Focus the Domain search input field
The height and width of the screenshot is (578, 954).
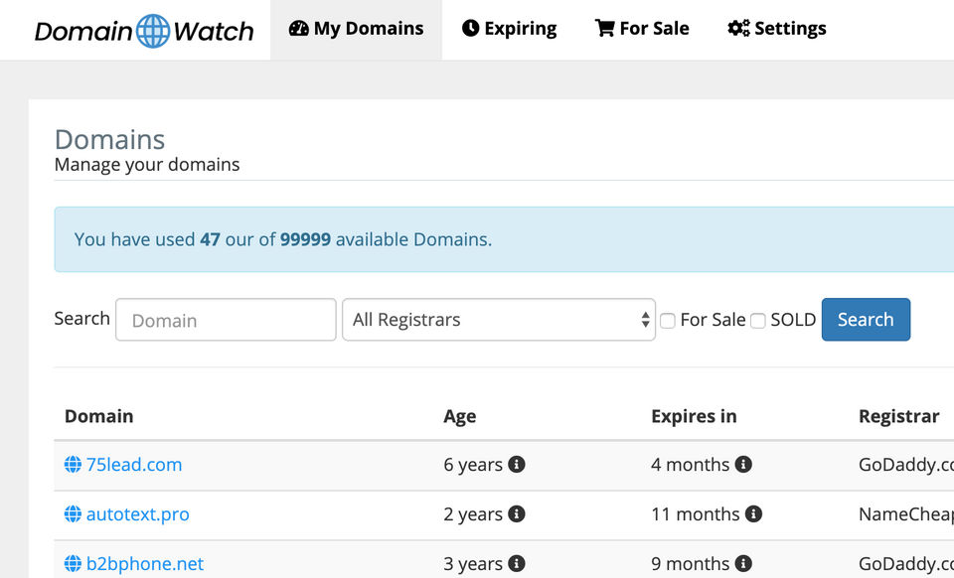coord(226,320)
